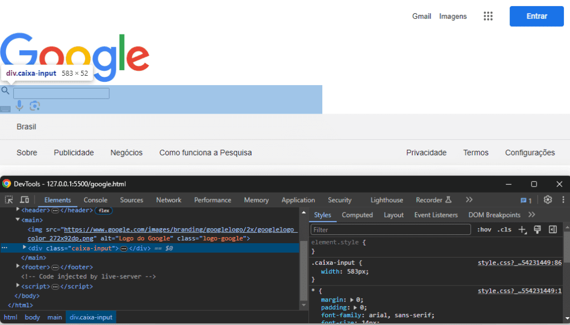Image resolution: width=570 pixels, height=325 pixels.
Task: Toggle element state with :hov
Action: 484,229
